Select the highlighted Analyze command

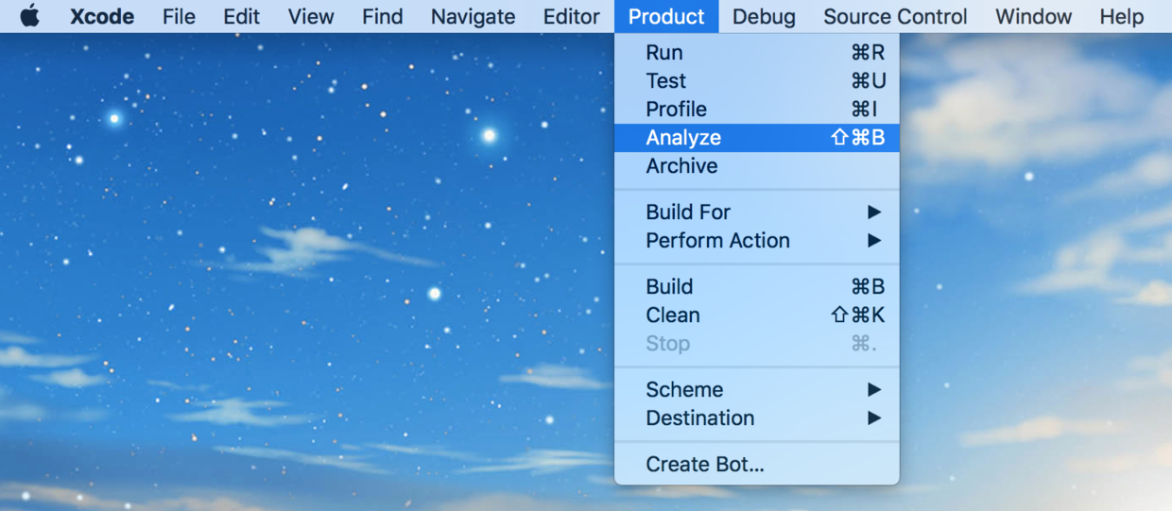tap(756, 138)
